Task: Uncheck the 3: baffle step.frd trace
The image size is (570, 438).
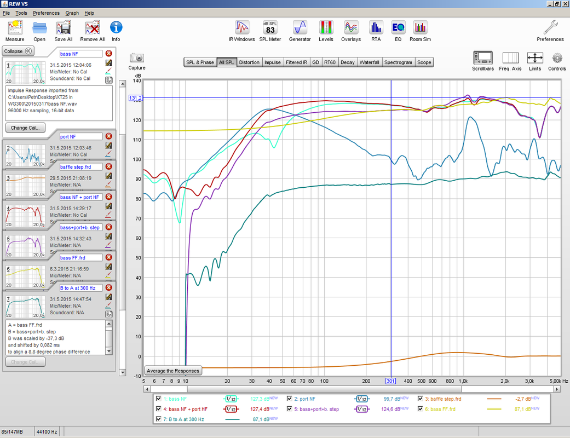Action: 420,399
